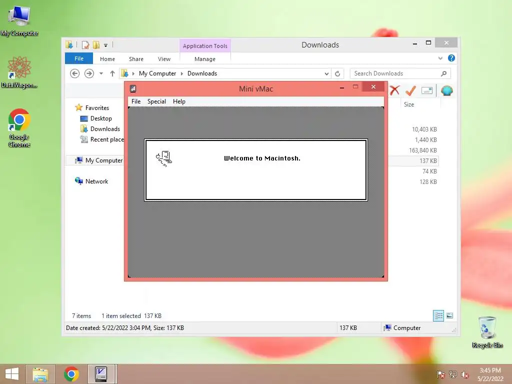The height and width of the screenshot is (384, 512).
Task: Click the blue shell toolbar icon
Action: [446, 90]
